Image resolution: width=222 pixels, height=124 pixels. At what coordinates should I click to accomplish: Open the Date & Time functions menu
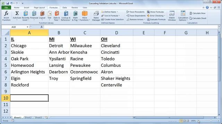click(57, 16)
